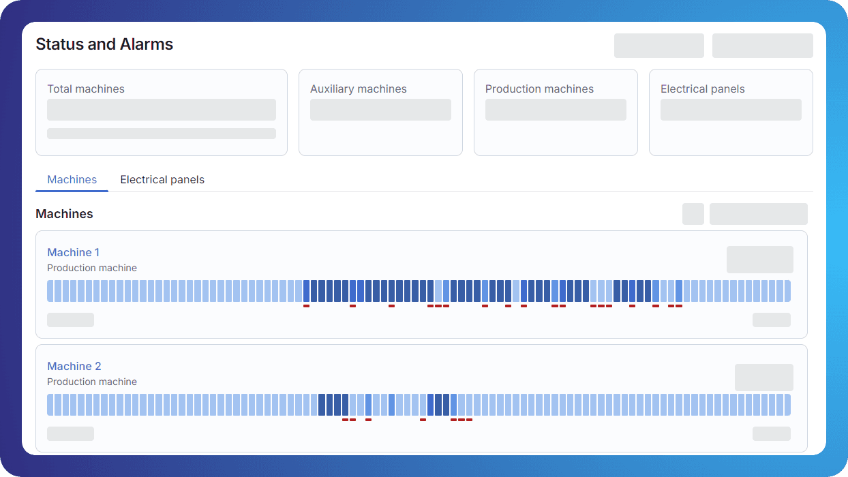Switch to the Machines tab

pyautogui.click(x=72, y=180)
